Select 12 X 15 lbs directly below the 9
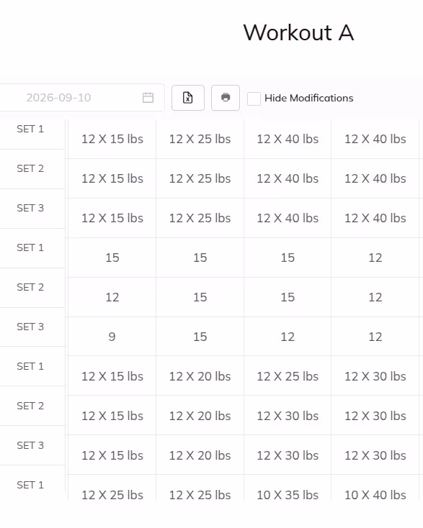The height and width of the screenshot is (528, 423). (112, 376)
